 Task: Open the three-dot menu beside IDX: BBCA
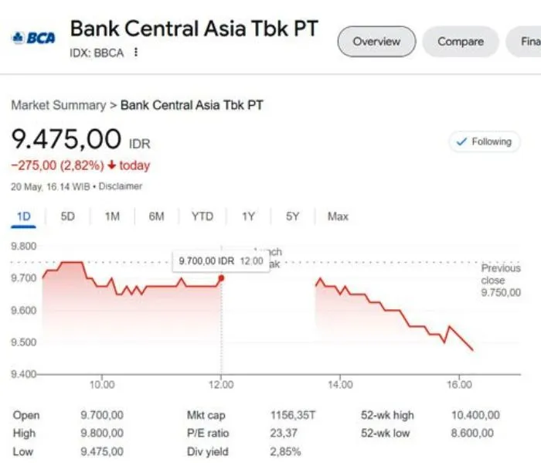pyautogui.click(x=137, y=53)
